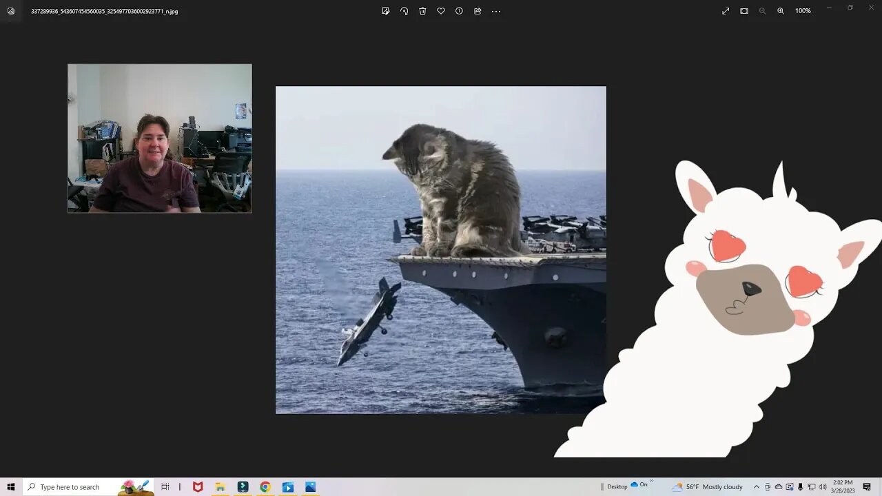The image size is (882, 496).
Task: Show file info with the info icon
Action: tap(459, 11)
